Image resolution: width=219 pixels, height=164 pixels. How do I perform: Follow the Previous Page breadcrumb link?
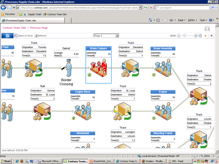coord(39,28)
